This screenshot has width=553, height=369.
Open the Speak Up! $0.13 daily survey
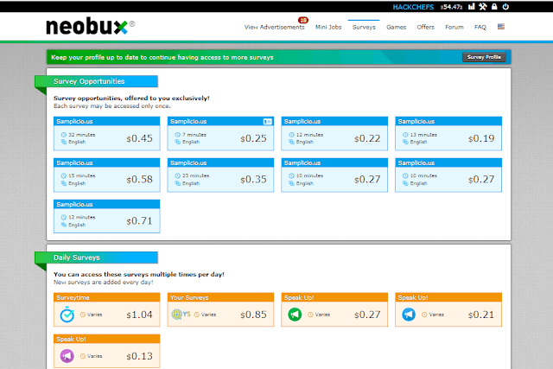[x=107, y=352]
